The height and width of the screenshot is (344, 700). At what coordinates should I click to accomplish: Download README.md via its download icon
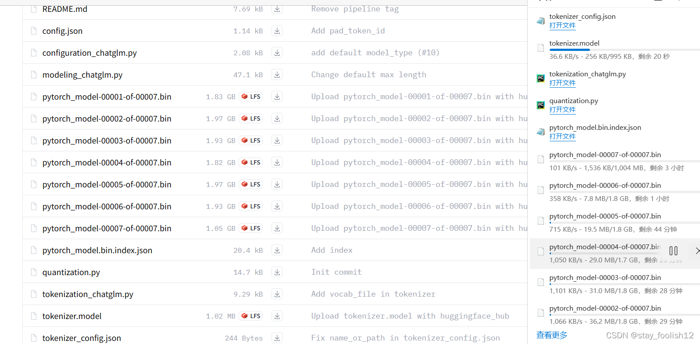pos(277,9)
